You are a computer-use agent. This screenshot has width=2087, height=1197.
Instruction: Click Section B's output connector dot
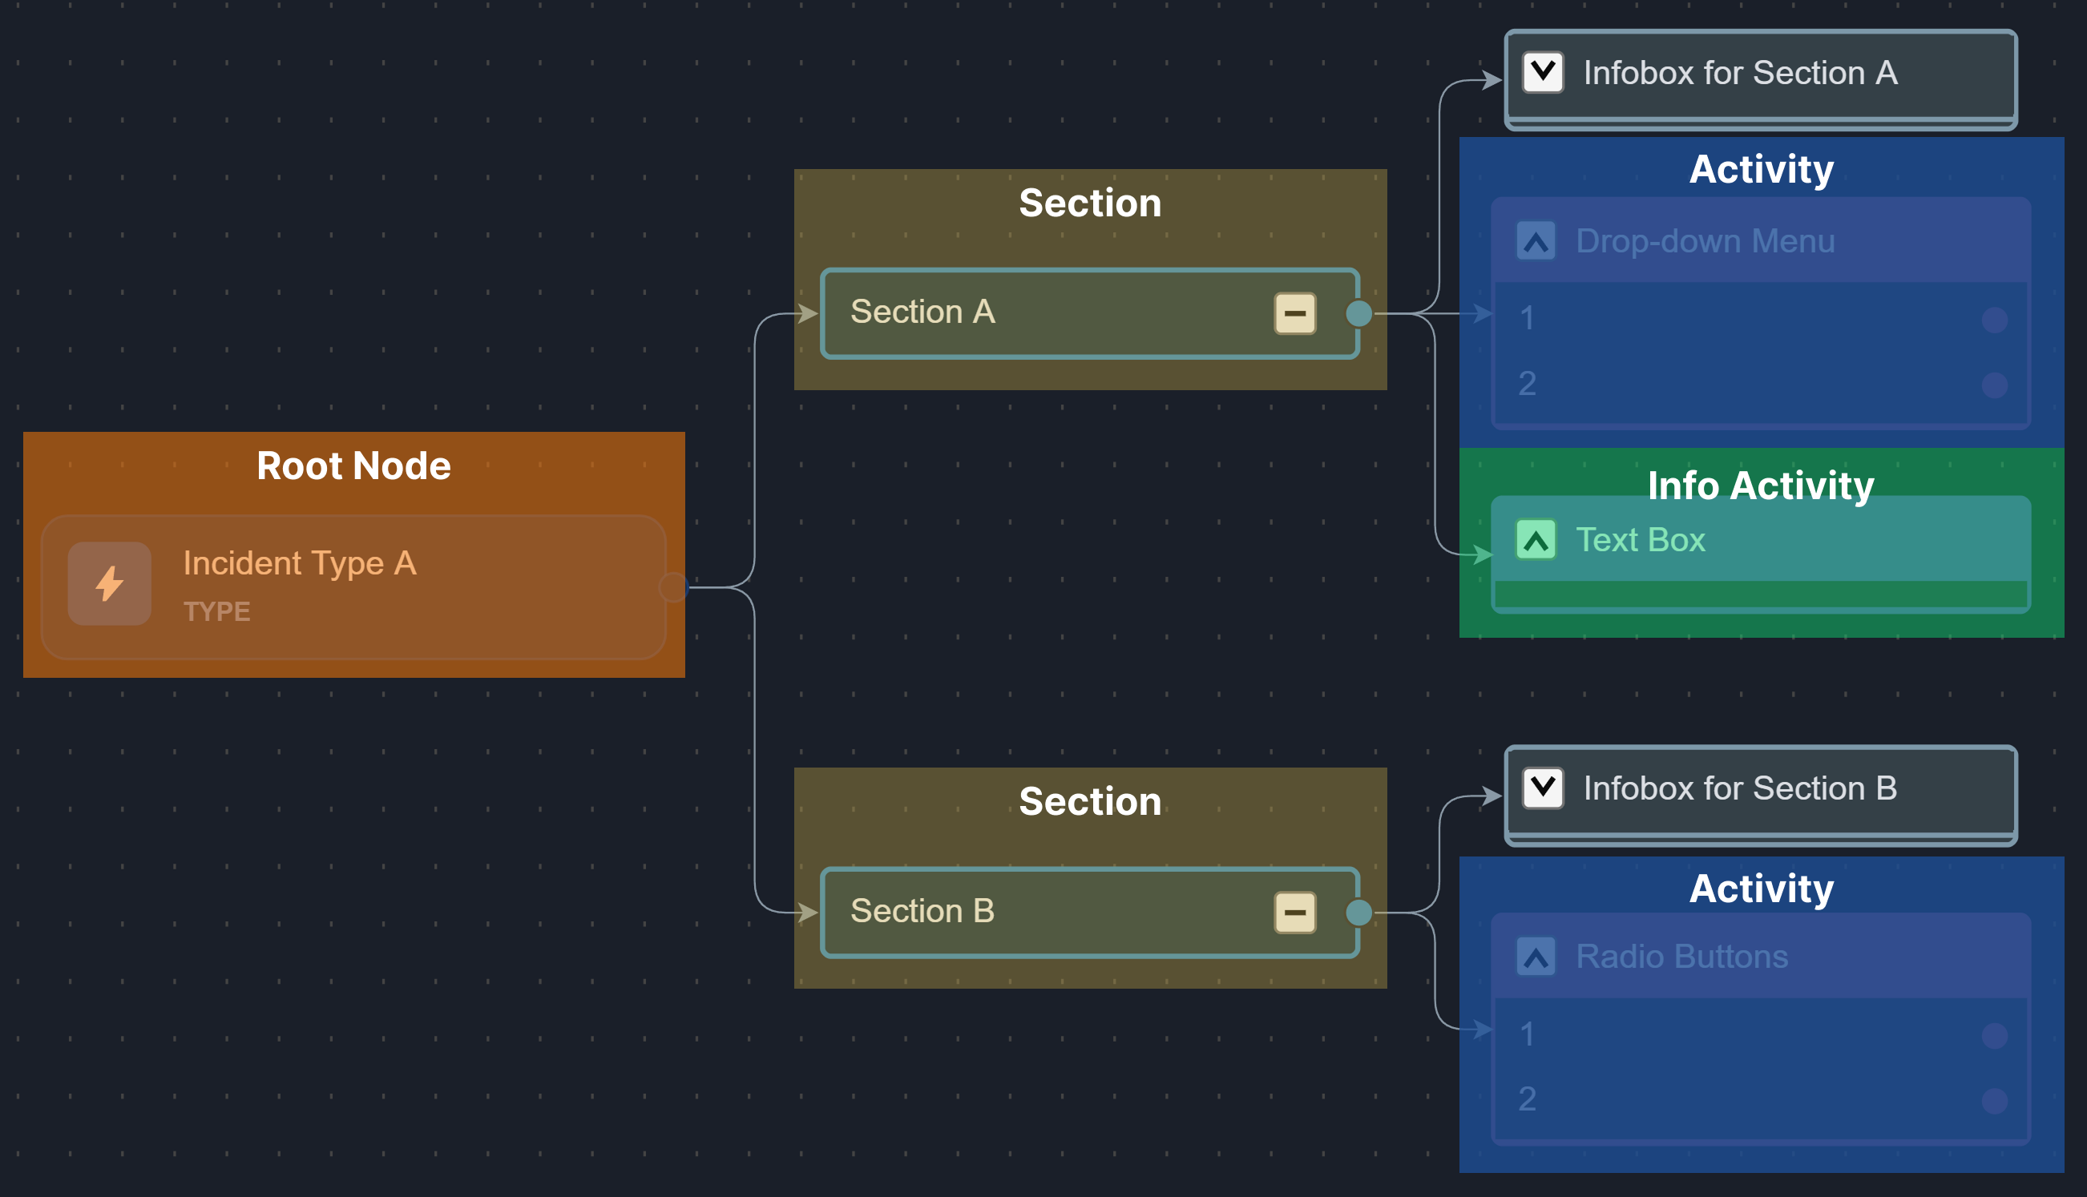click(1359, 913)
